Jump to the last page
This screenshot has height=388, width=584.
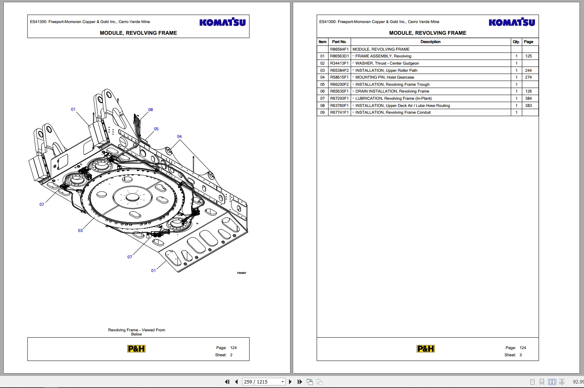pyautogui.click(x=300, y=382)
